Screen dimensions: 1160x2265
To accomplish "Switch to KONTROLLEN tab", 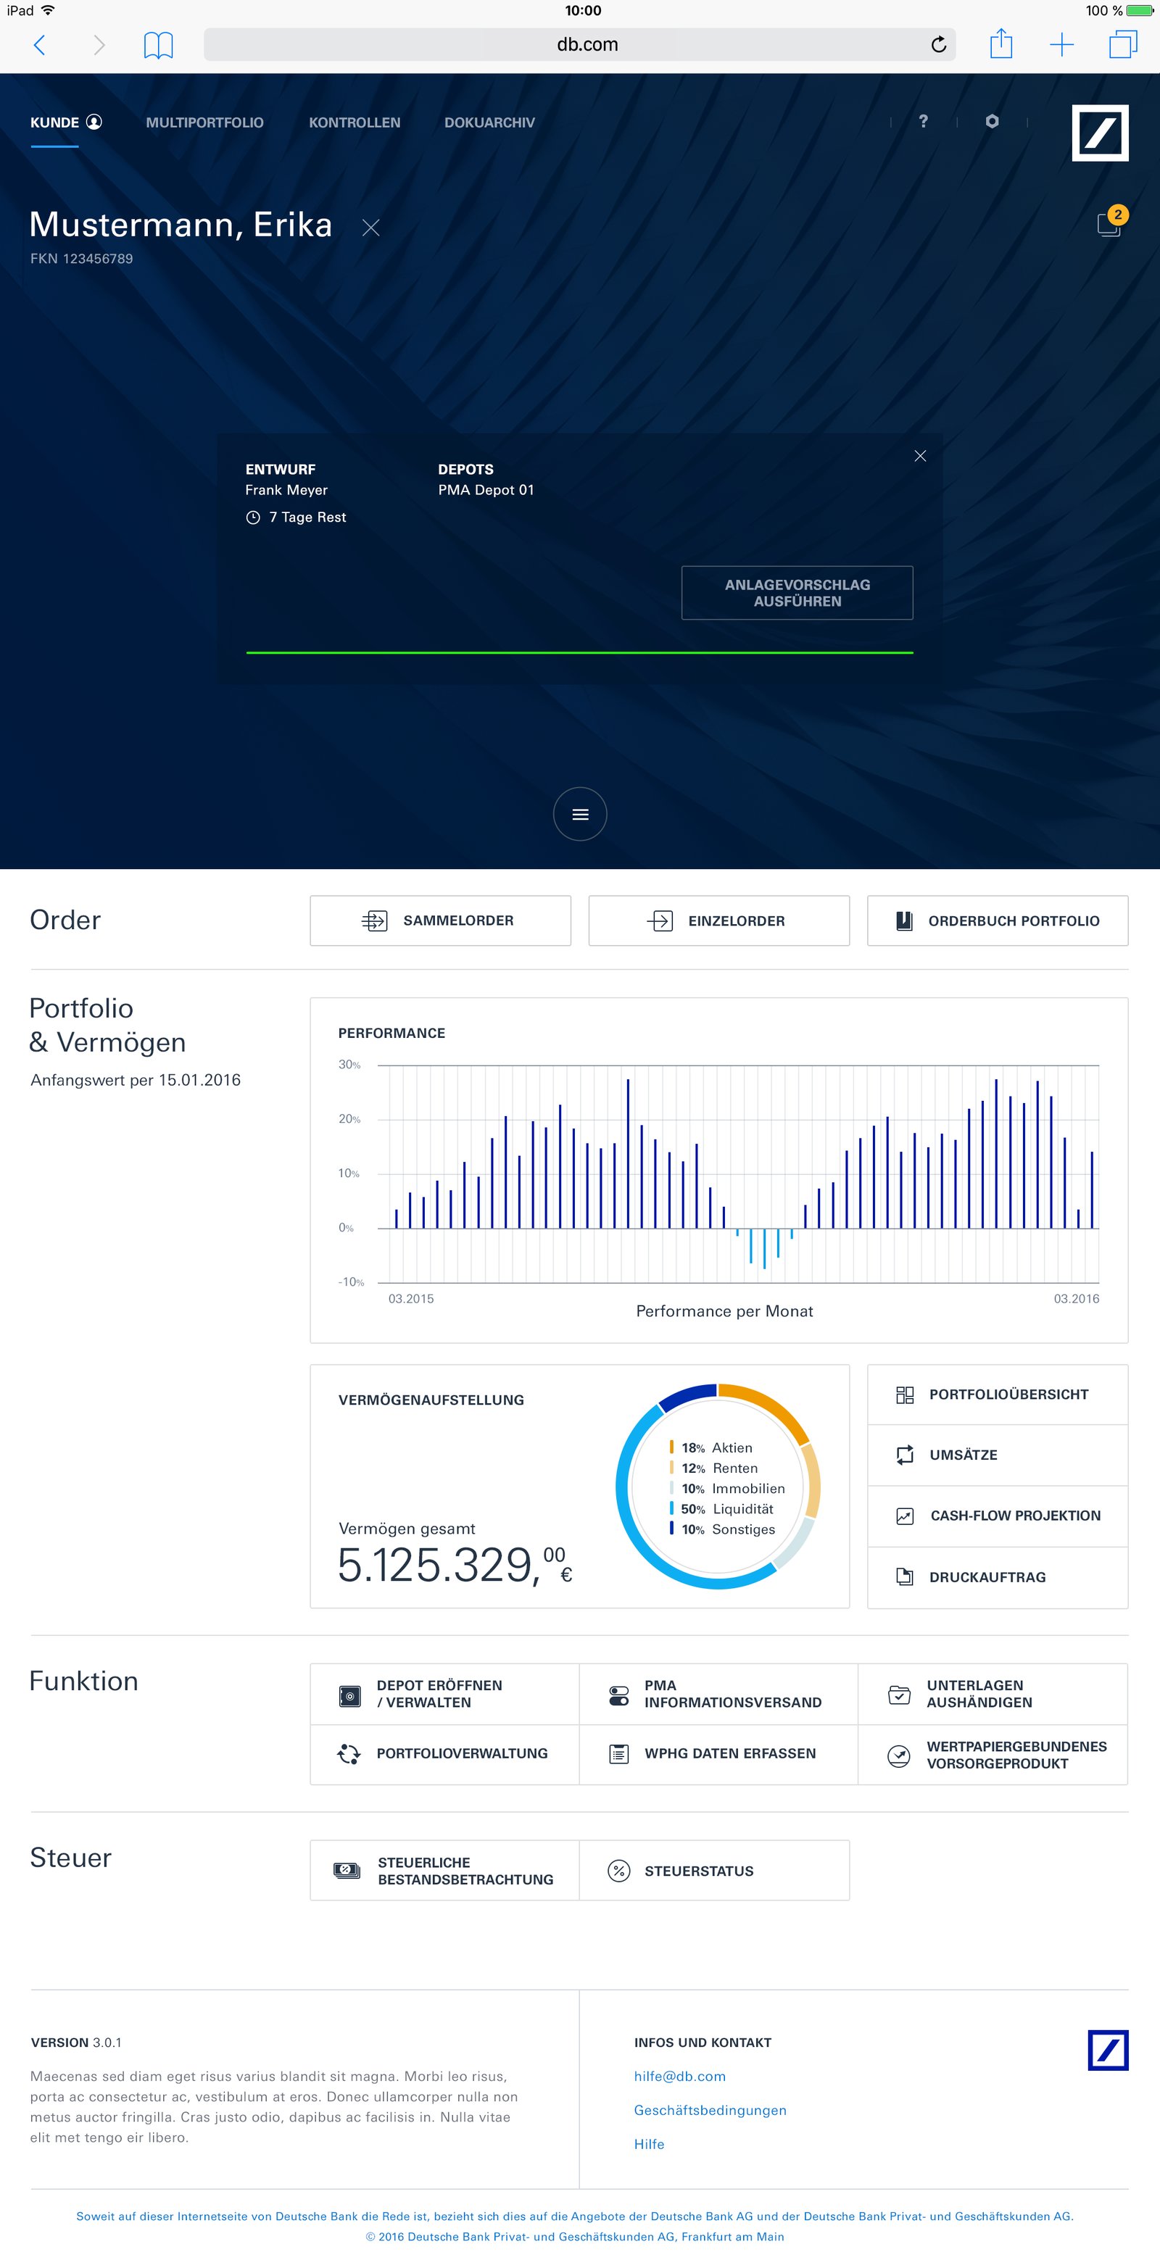I will tap(355, 122).
